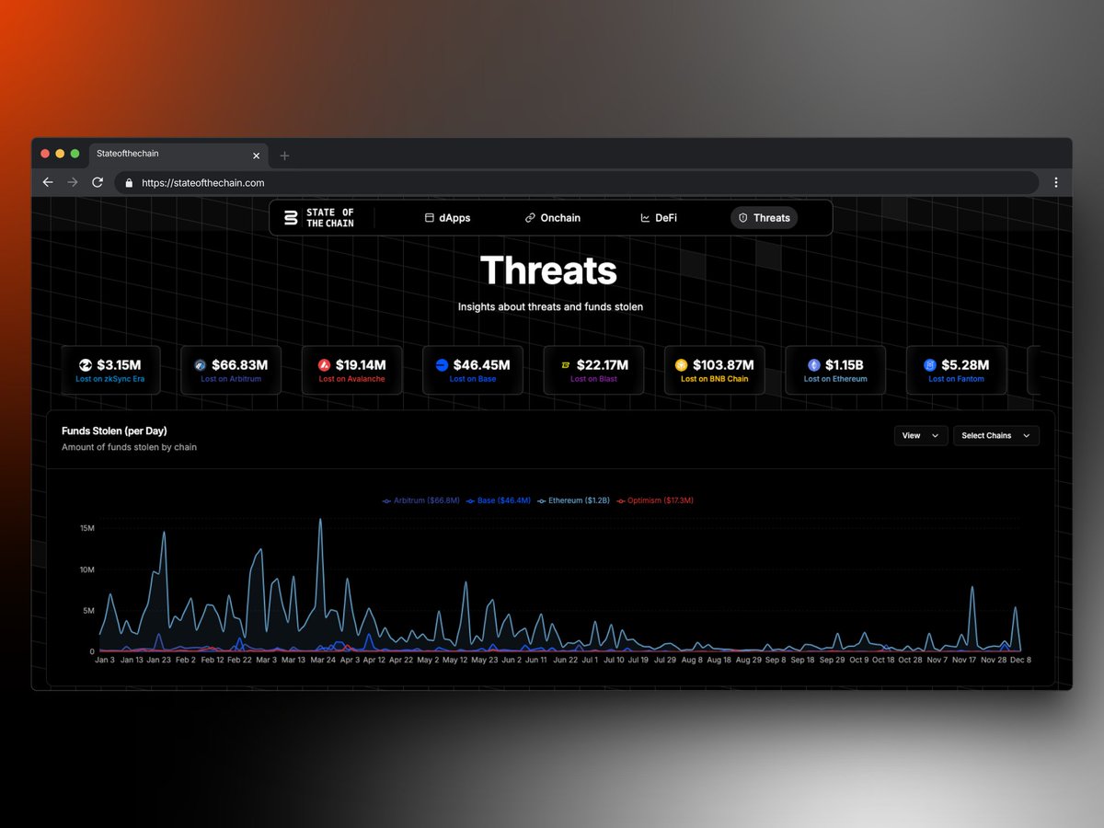Click Insights about threats and funds stolen text

click(x=550, y=306)
